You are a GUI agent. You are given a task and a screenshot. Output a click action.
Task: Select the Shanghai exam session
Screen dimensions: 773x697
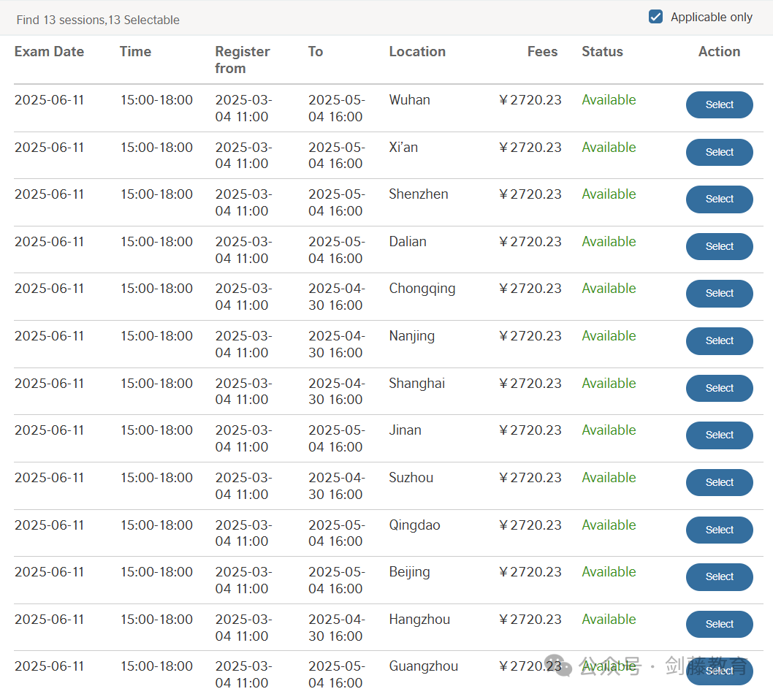click(719, 389)
